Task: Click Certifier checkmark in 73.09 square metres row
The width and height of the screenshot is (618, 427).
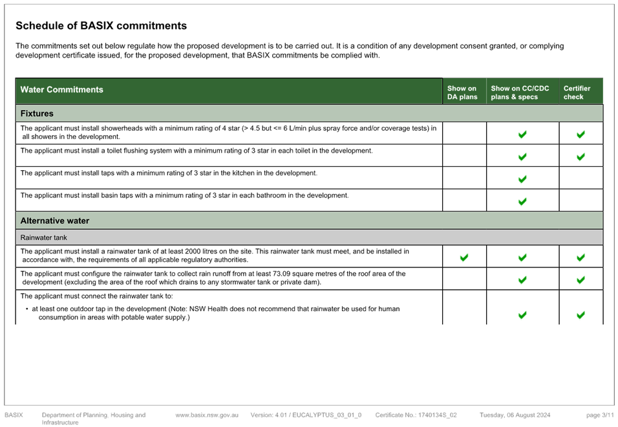Action: coord(581,280)
